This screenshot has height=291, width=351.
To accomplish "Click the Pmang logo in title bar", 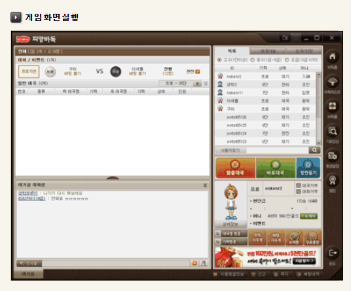I will [23, 39].
